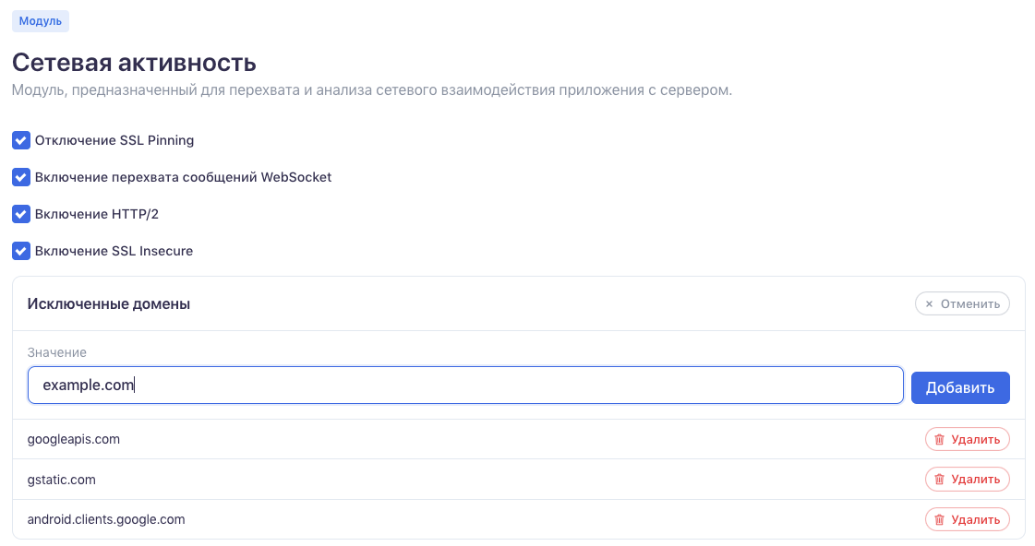The image size is (1035, 546).
Task: Click the Модуль badge
Action: [x=41, y=20]
